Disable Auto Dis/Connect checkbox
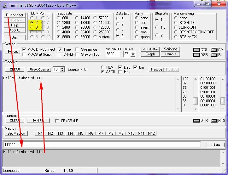 24,49
